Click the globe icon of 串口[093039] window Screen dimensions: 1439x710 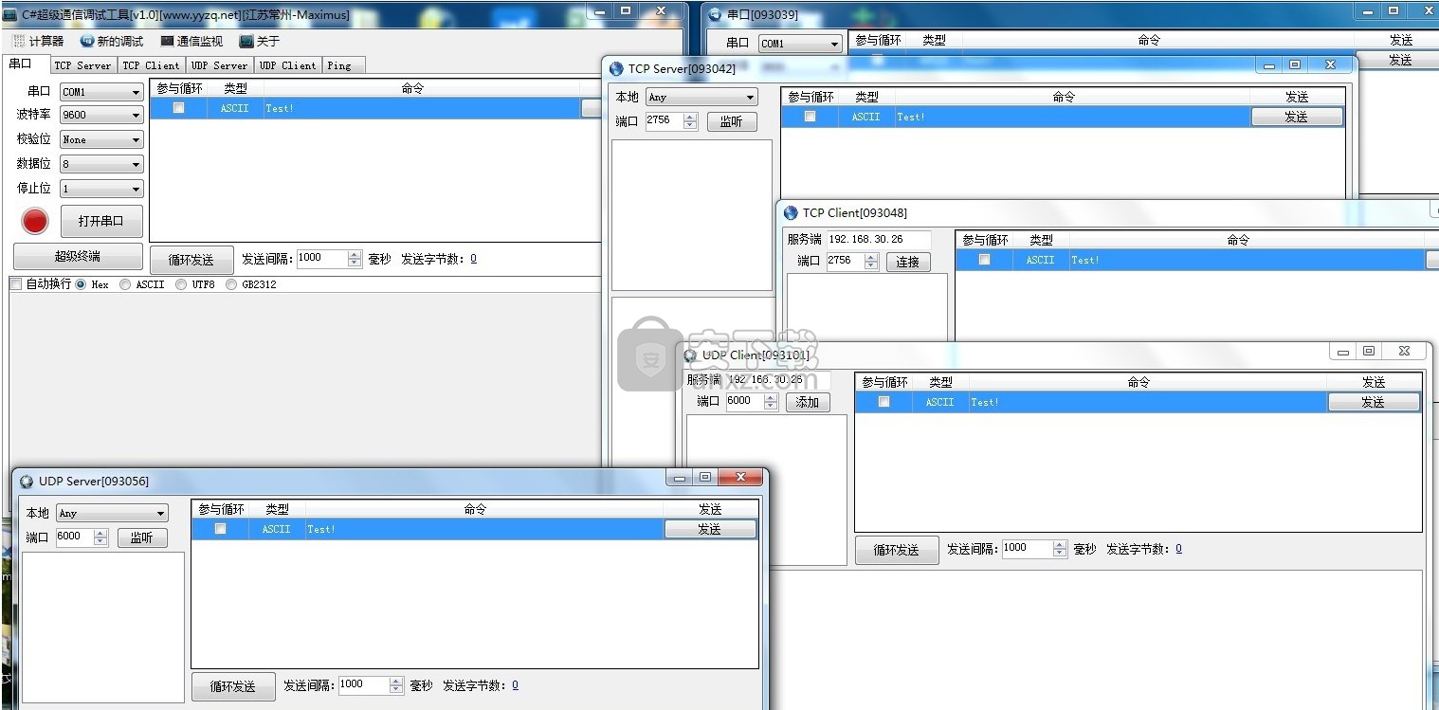(x=716, y=14)
